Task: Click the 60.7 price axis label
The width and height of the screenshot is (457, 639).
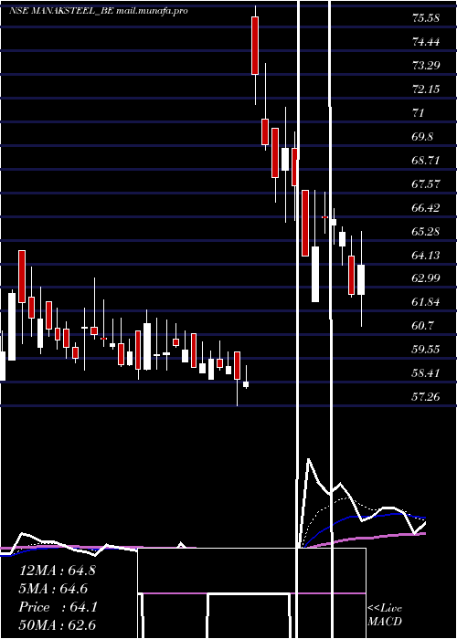Action: point(422,326)
